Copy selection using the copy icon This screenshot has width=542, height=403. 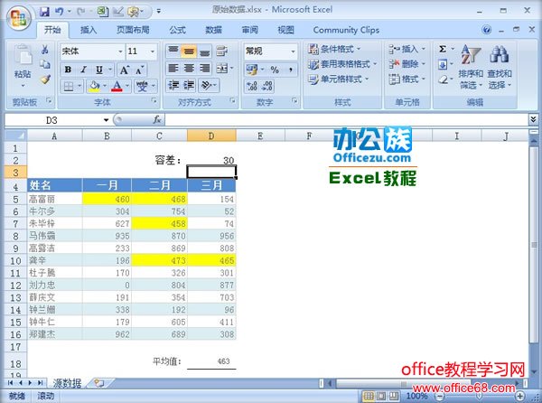45,65
